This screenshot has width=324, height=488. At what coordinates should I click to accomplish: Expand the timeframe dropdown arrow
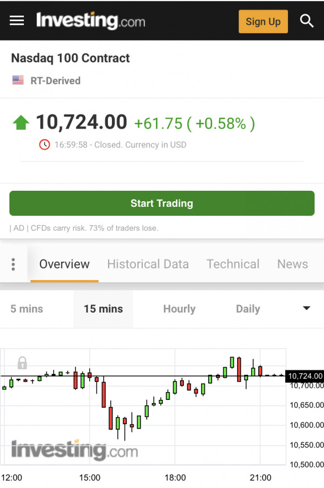coord(307,308)
